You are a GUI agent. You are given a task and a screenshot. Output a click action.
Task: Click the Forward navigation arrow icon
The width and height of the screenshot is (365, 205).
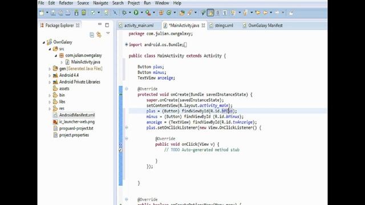[x=277, y=13]
